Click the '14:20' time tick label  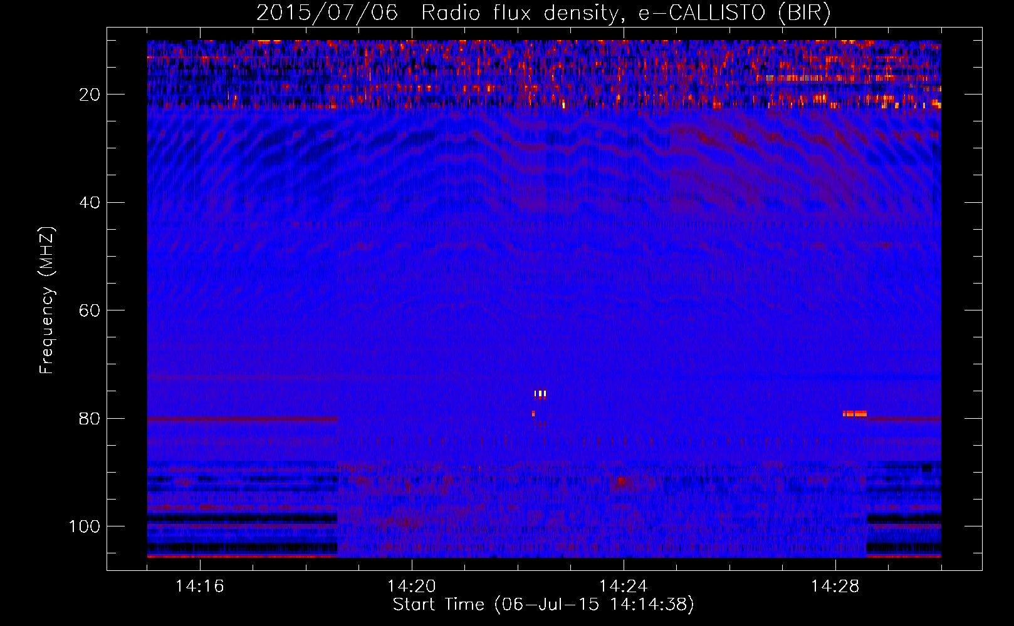[x=412, y=587]
